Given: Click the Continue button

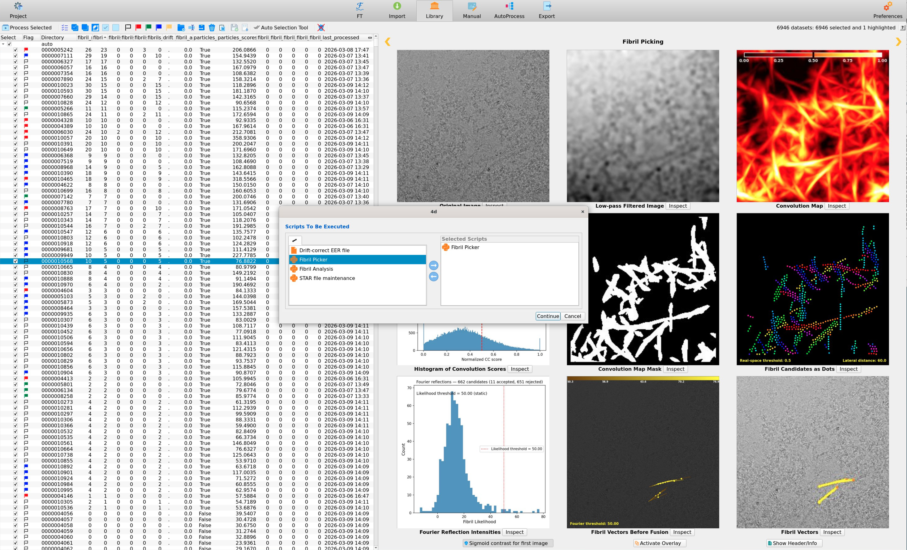Looking at the screenshot, I should pos(548,316).
